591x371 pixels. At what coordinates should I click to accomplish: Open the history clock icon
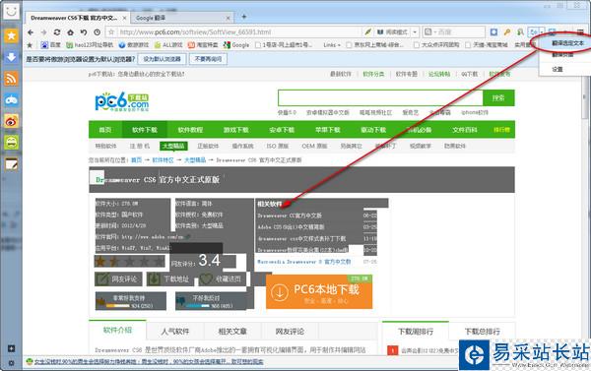pyautogui.click(x=97, y=32)
